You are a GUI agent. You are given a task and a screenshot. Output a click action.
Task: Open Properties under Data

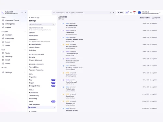[33, 77]
